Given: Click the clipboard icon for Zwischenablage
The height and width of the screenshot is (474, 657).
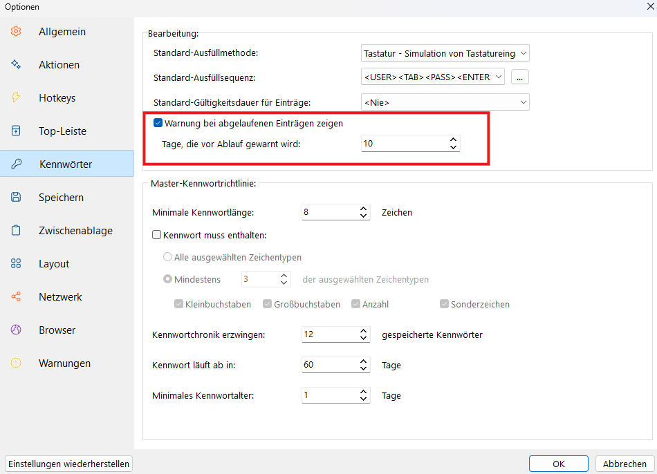Looking at the screenshot, I should pos(16,230).
